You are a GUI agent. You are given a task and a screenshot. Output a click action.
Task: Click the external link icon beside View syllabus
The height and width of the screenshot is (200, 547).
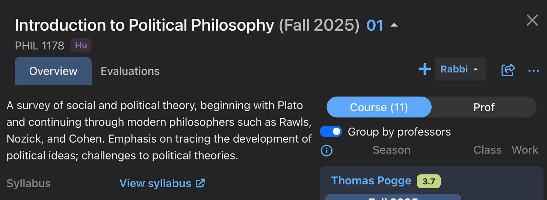click(200, 183)
